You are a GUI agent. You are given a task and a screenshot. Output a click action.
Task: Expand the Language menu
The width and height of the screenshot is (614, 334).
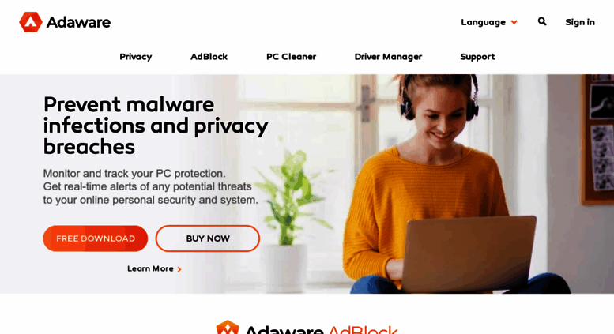pos(489,22)
